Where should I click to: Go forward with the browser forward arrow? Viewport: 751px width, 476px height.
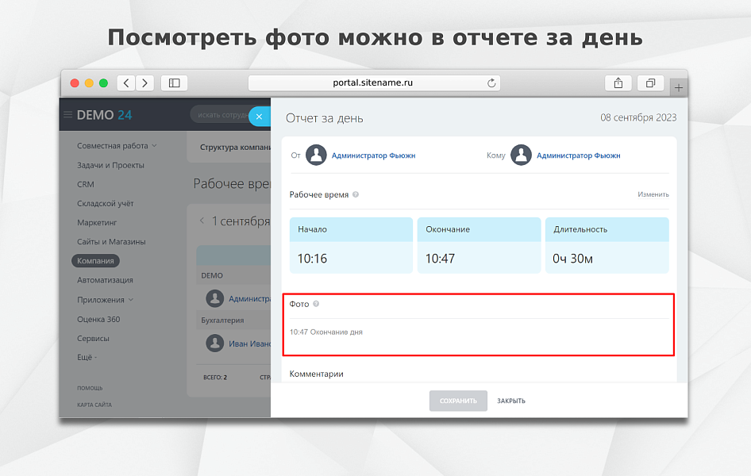(144, 83)
